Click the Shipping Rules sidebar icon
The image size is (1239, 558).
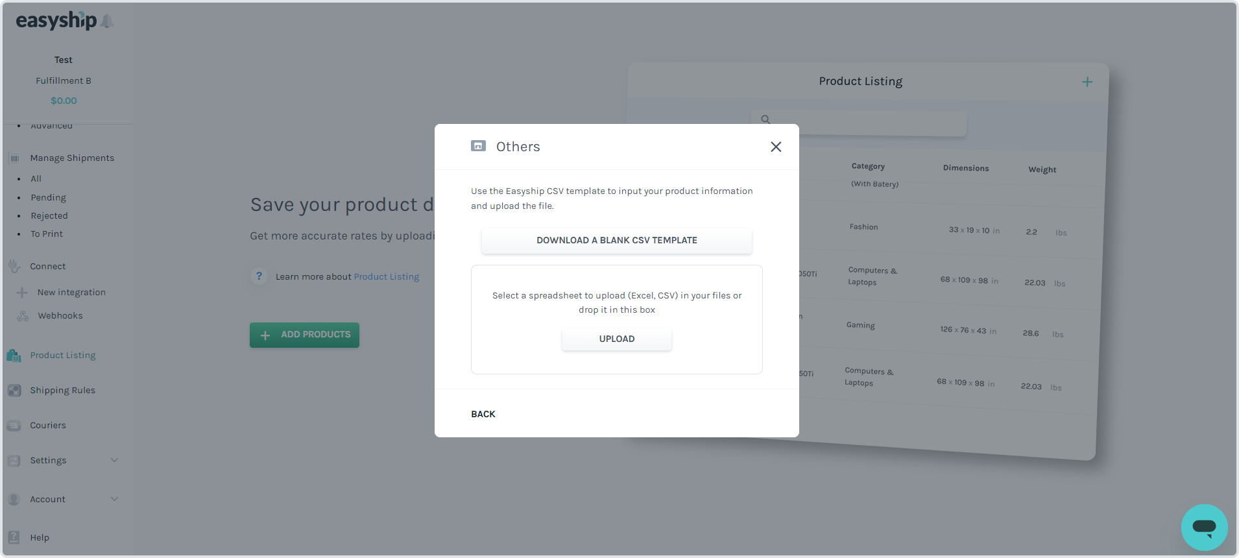[x=14, y=390]
